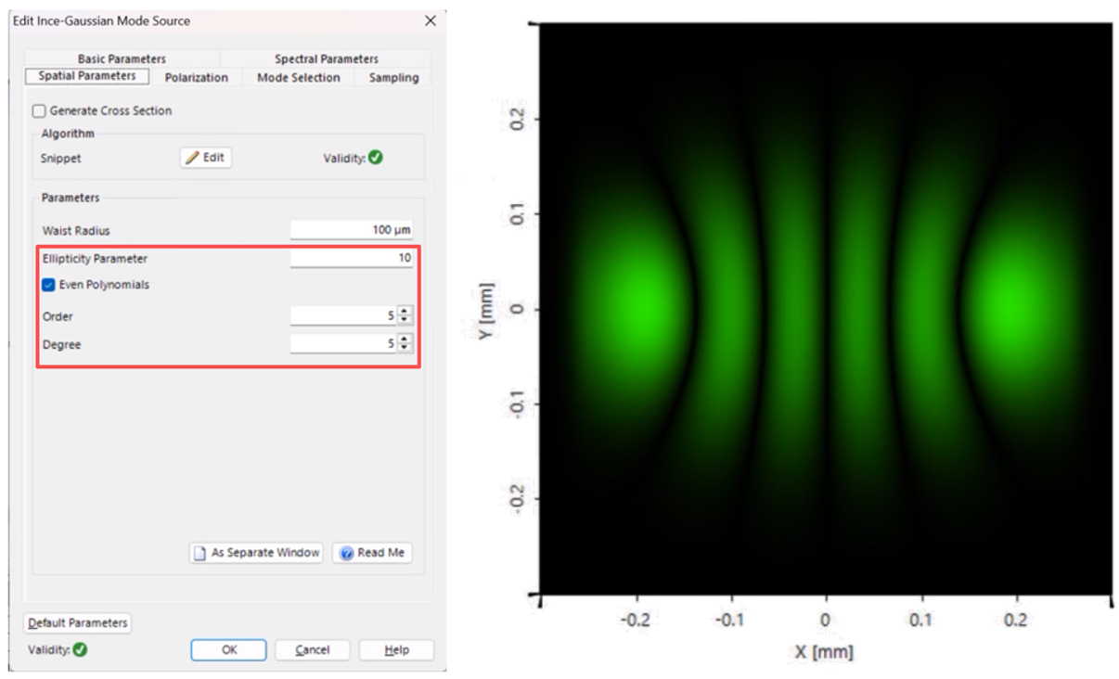Image resolution: width=1119 pixels, height=679 pixels.
Task: Increase Order value with up arrow
Action: [404, 312]
